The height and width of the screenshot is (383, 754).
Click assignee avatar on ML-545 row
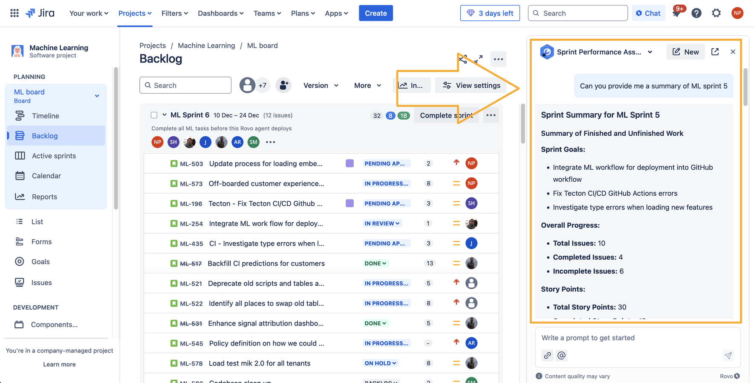[471, 343]
